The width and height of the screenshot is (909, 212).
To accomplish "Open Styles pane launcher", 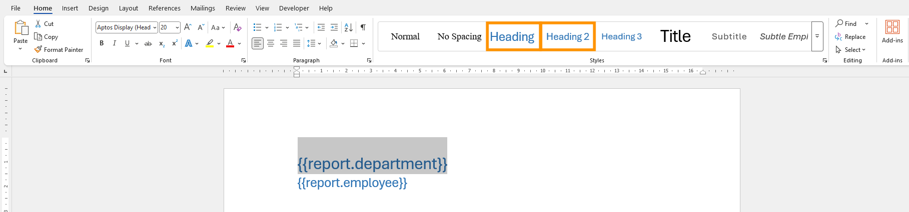I will click(825, 60).
